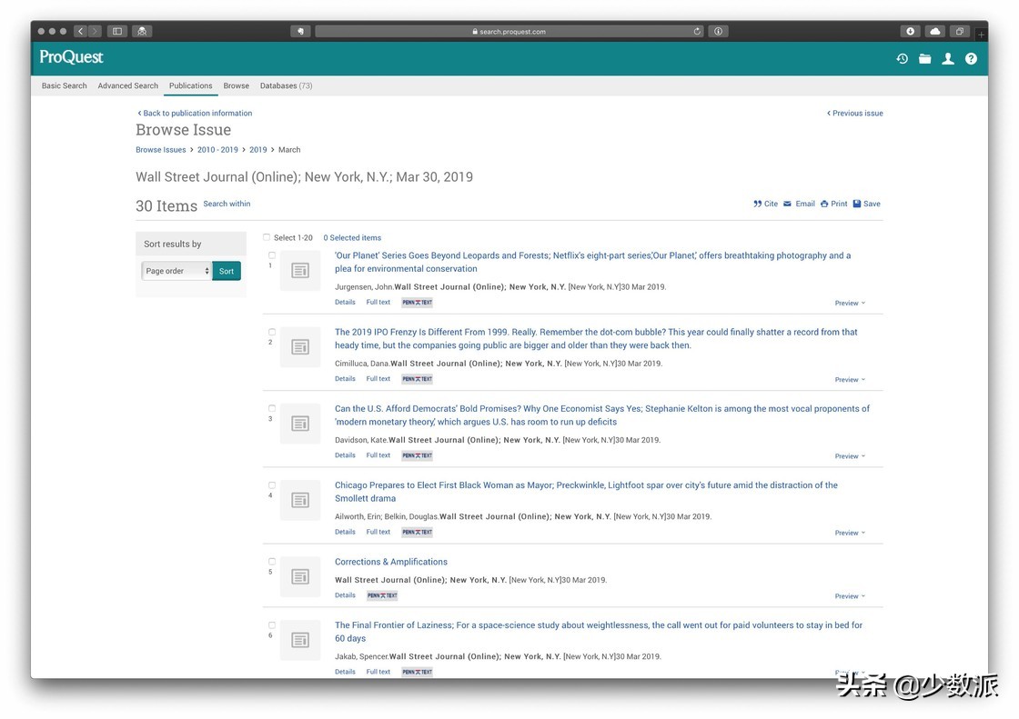1019x719 pixels.
Task: Click Penn Text icon under 'Our Planet' item
Action: pos(418,303)
